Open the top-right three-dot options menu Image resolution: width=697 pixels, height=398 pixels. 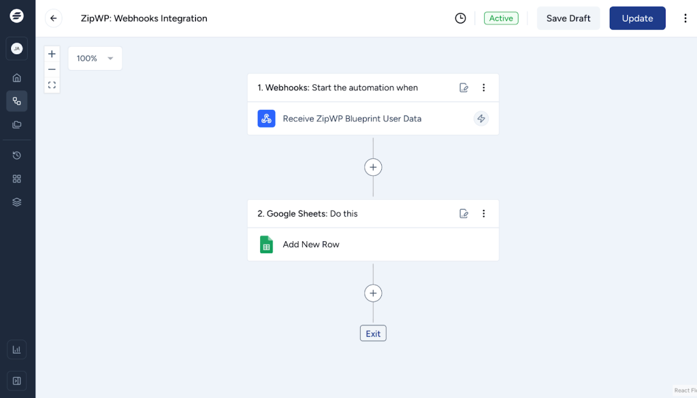(685, 18)
